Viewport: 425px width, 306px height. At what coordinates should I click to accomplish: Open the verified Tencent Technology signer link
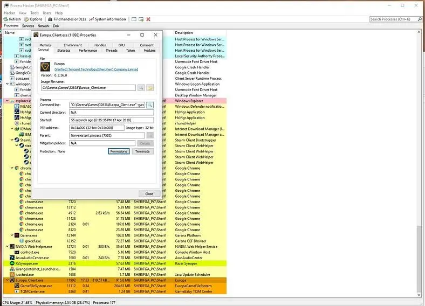(x=96, y=69)
